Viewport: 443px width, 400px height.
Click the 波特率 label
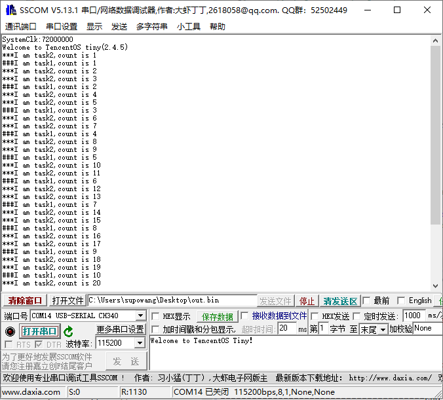pos(79,344)
